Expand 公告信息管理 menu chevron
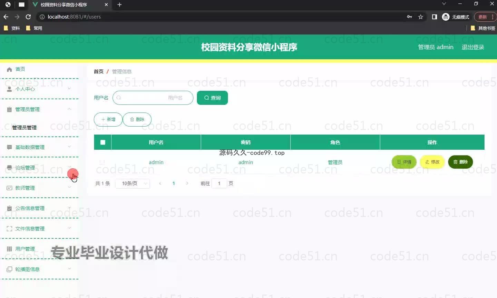The image size is (497, 298). [x=69, y=208]
